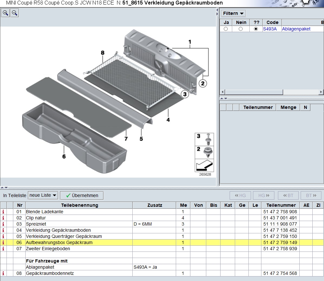The image size is (324, 281).
Task: Click info icon next to Gepäckraumbodennetz
Action: point(4,273)
